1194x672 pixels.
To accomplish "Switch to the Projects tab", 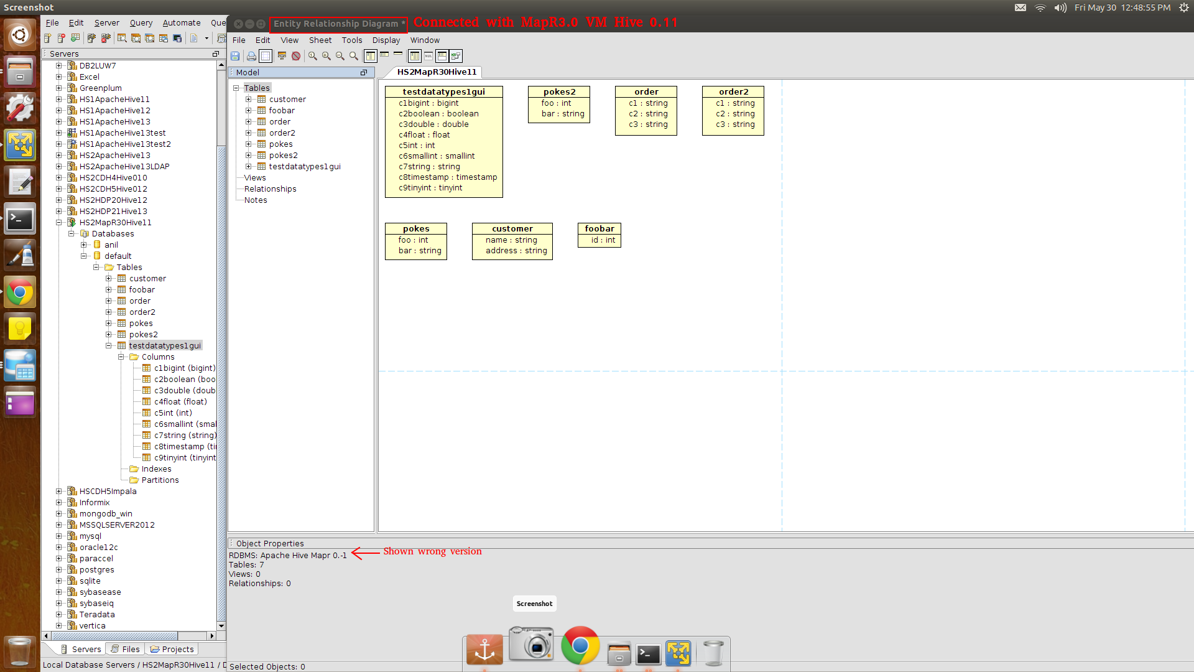I will point(172,649).
